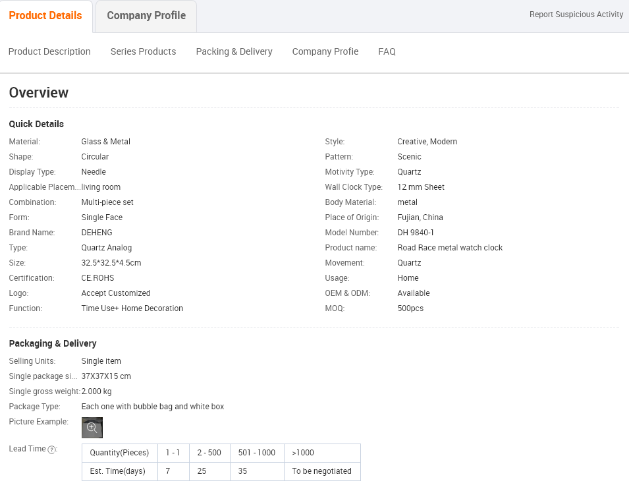Screen dimensions: 629x489
Task: Click the Packaging & Delivery subheading
Action: point(53,343)
